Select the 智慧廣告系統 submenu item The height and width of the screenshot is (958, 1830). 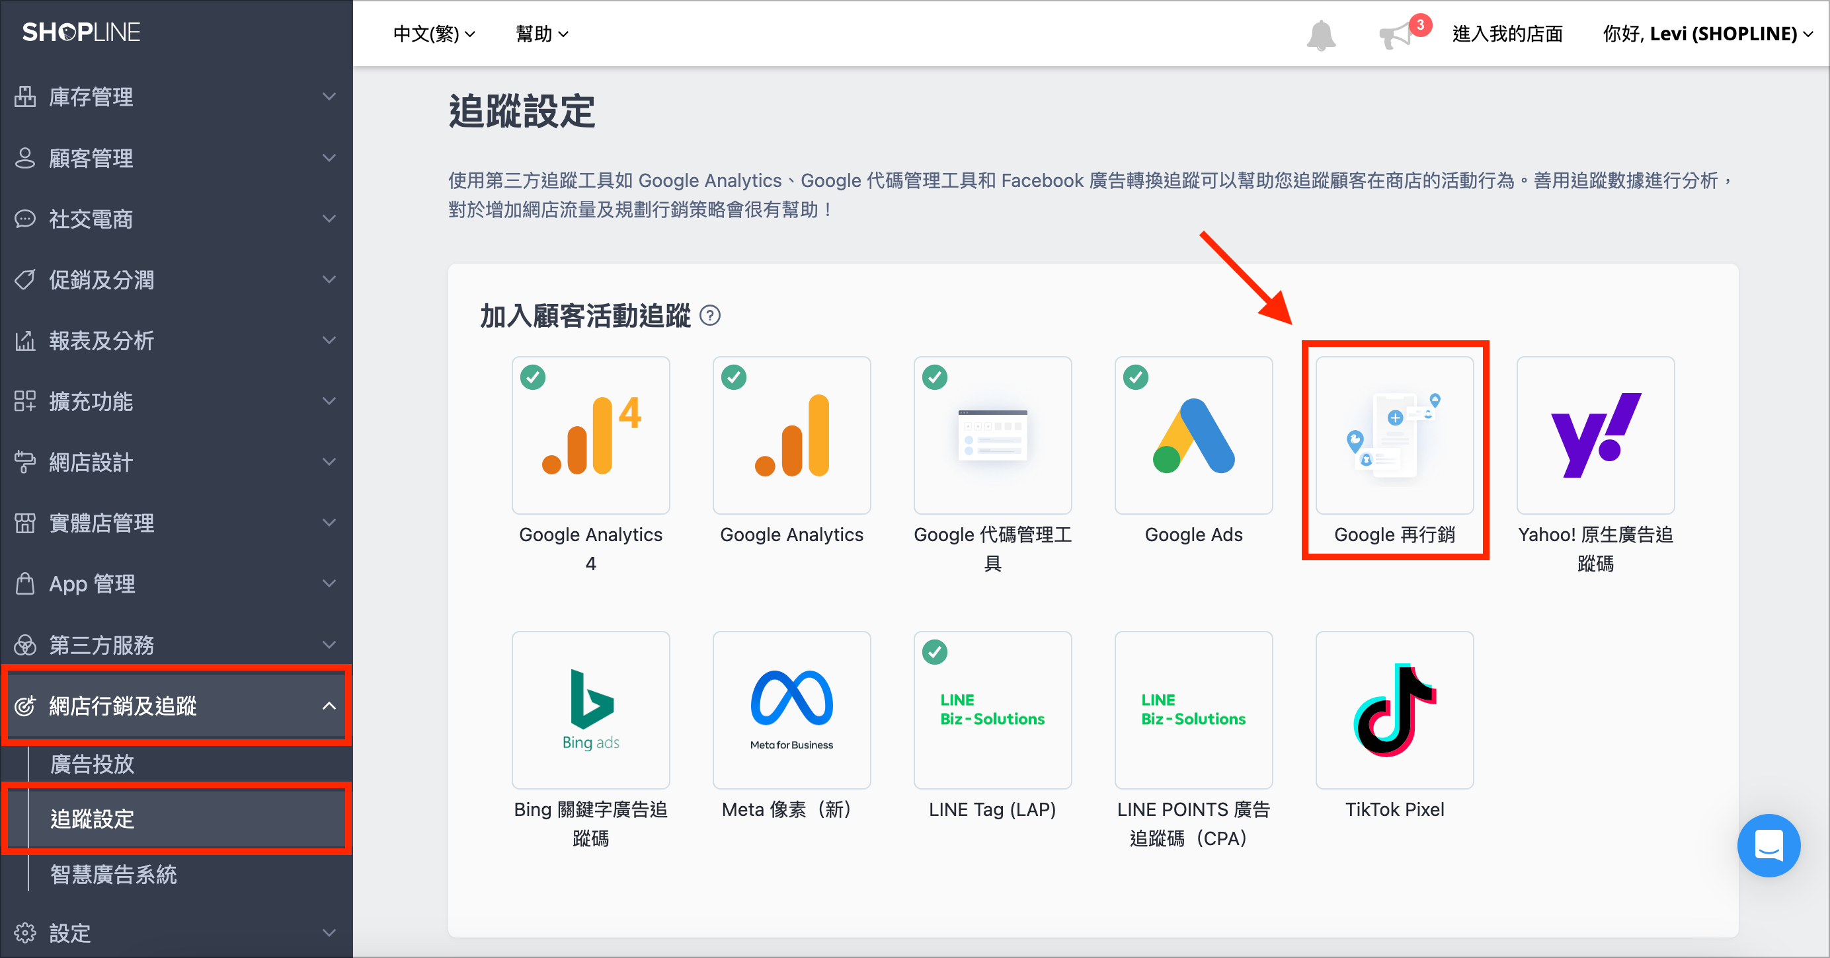[x=114, y=874]
